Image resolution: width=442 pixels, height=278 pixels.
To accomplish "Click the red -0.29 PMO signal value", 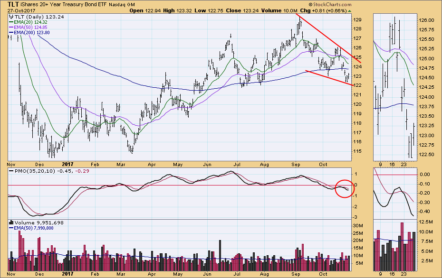I will [x=82, y=171].
